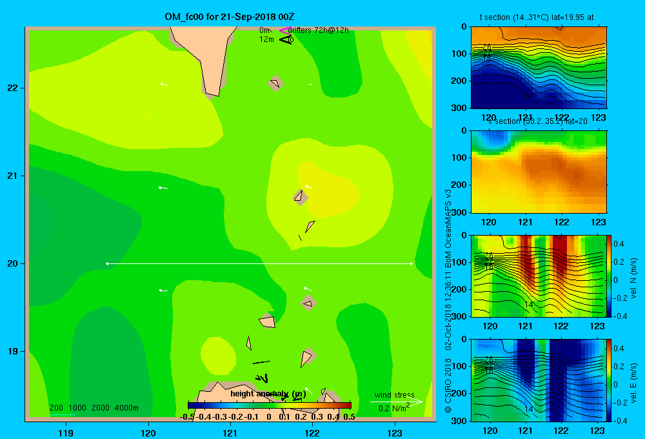The width and height of the screenshot is (645, 439).
Task: Click the white drifter marker near 22N 120.2E
Action: 164,84
